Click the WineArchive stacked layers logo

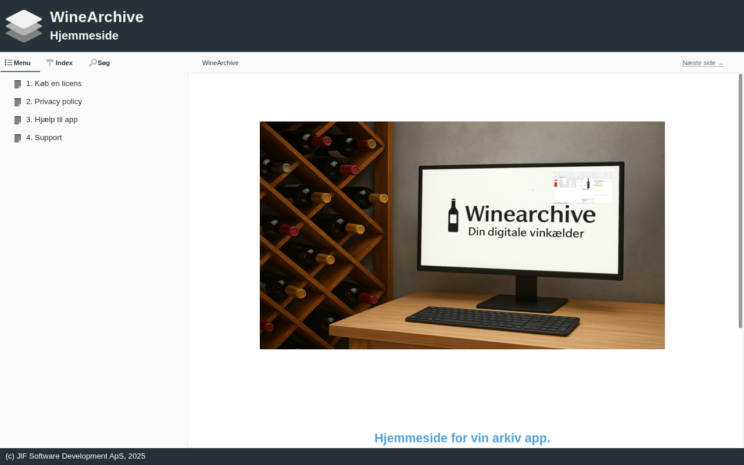24,26
